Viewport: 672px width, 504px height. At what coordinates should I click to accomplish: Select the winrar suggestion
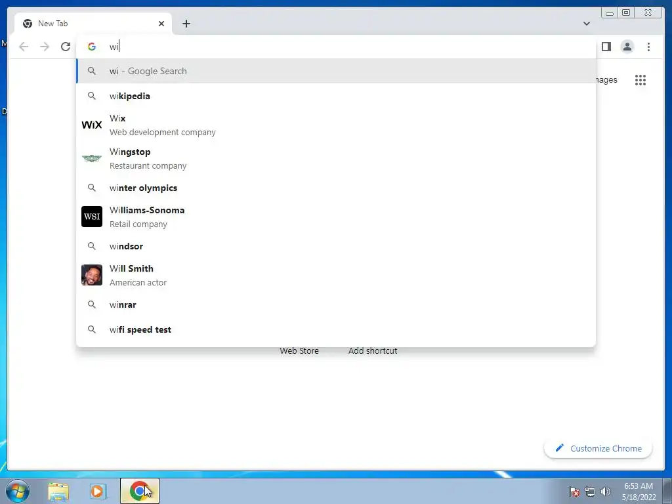click(x=336, y=304)
